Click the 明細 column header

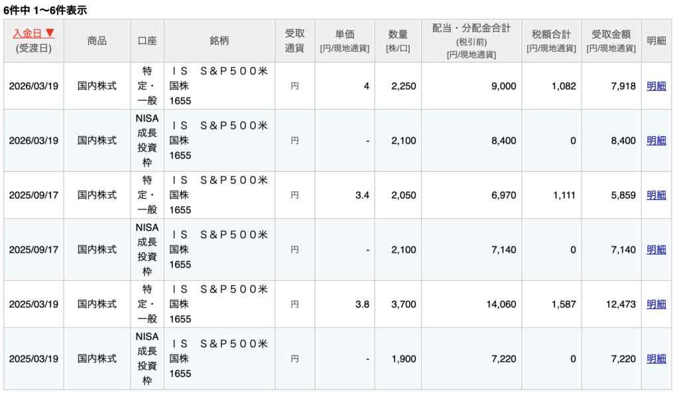coord(656,40)
